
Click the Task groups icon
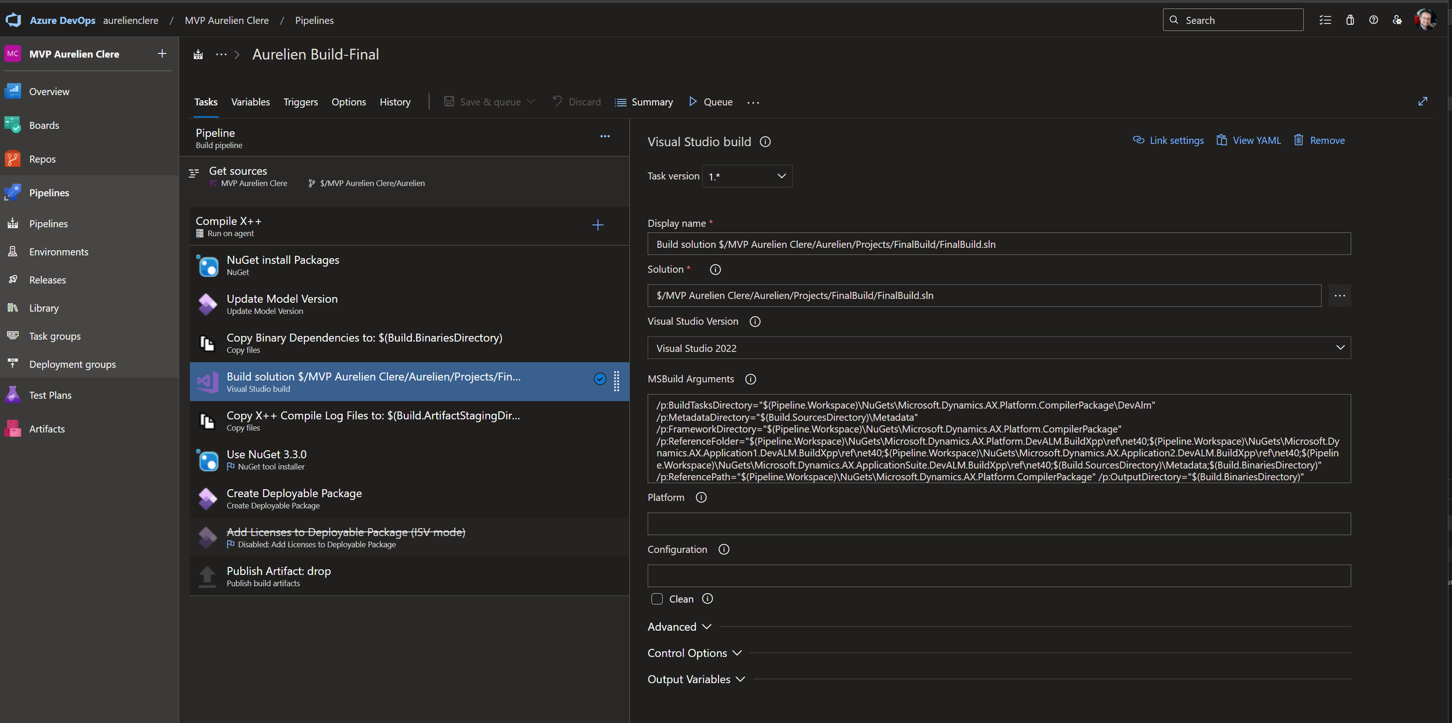[13, 336]
